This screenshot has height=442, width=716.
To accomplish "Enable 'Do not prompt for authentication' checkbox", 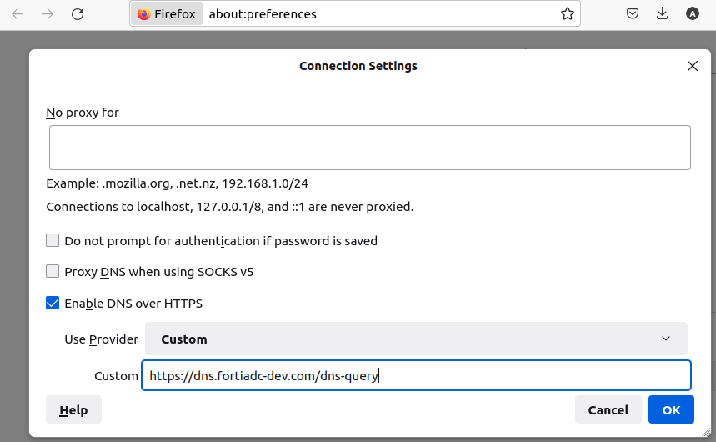I will click(x=53, y=241).
